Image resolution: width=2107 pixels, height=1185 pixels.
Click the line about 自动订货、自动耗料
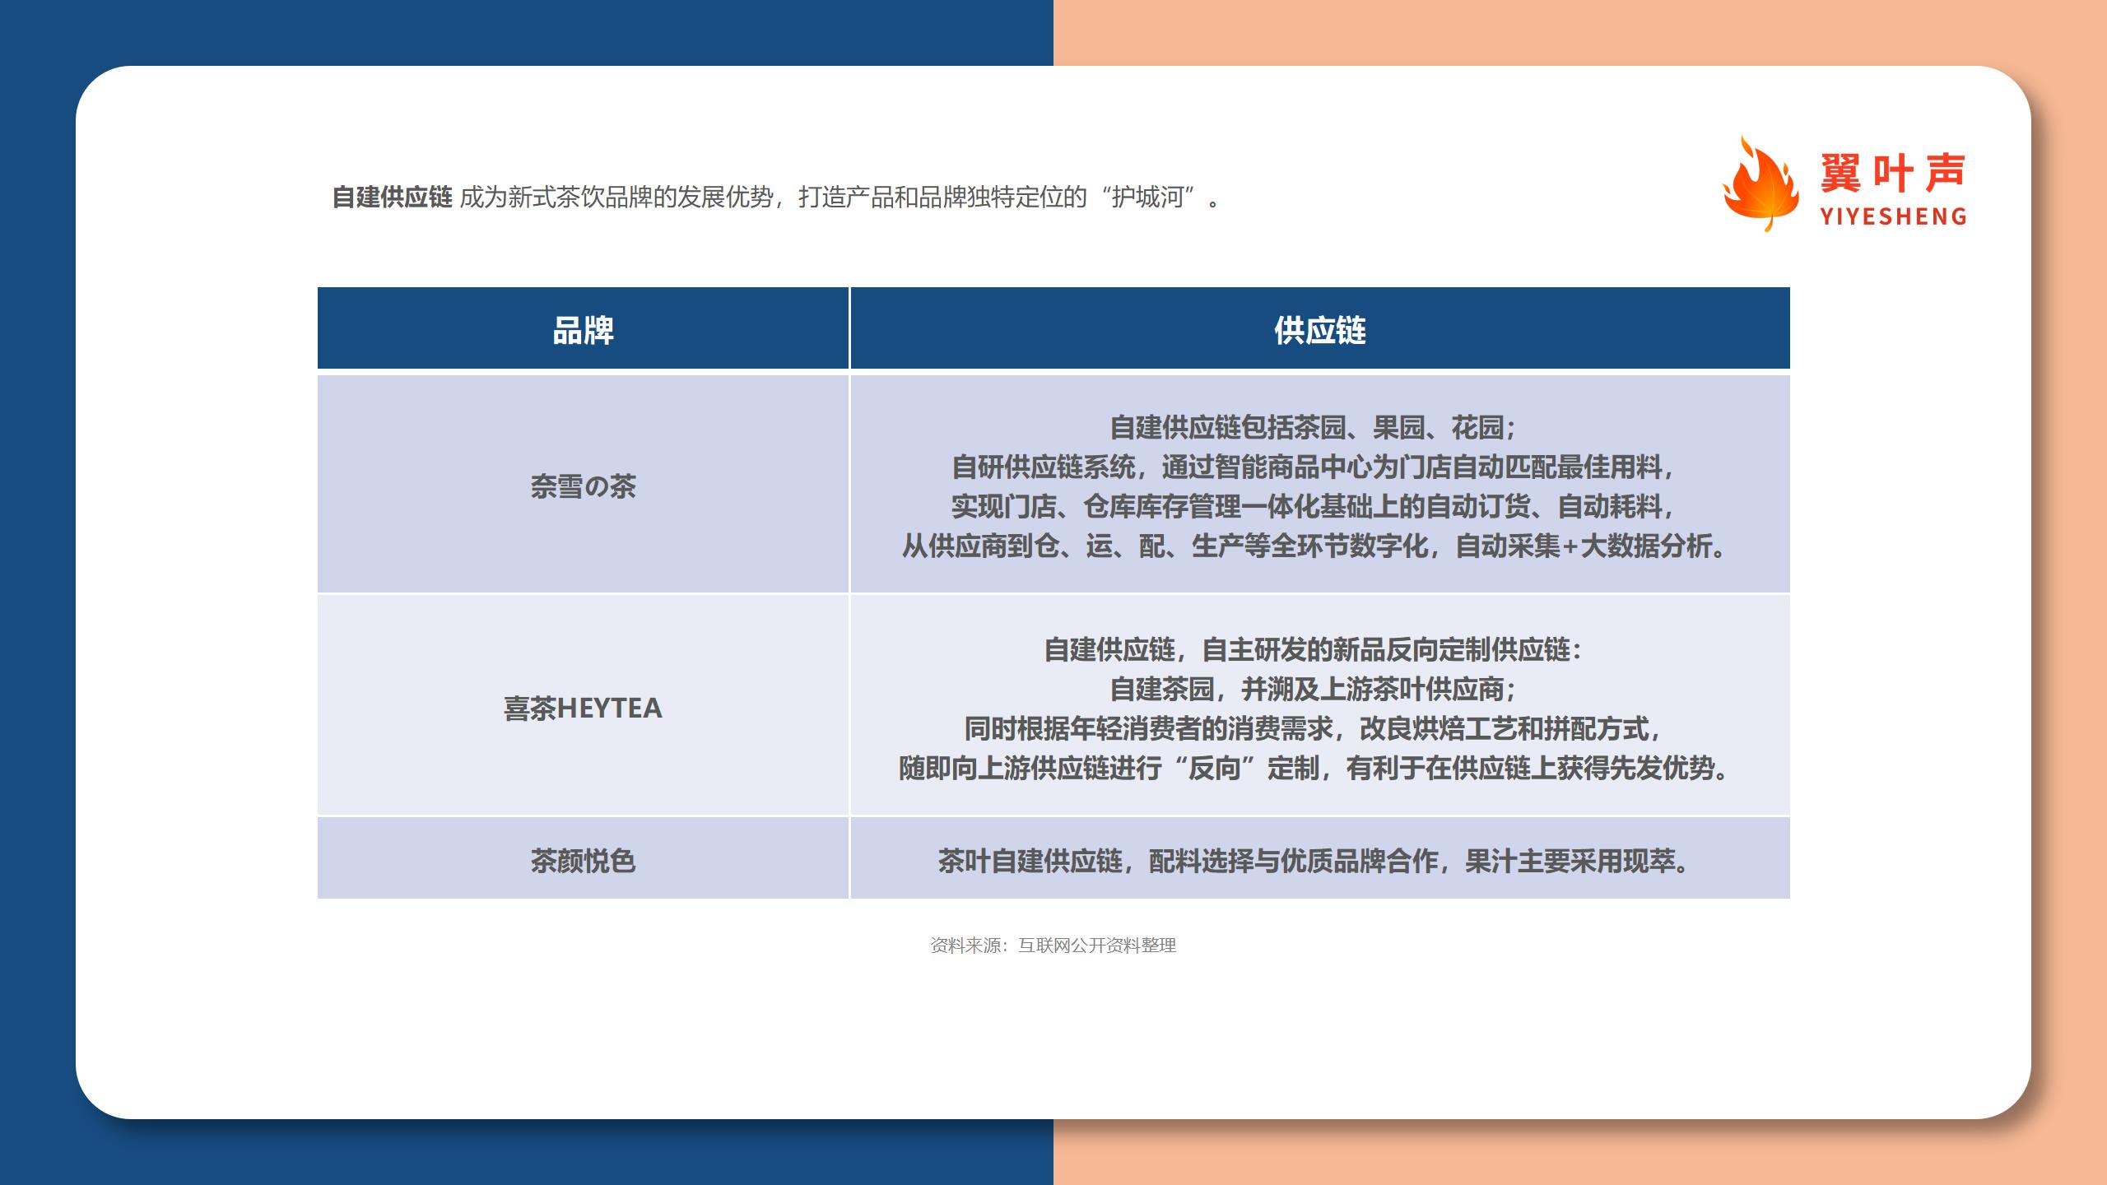1314,506
